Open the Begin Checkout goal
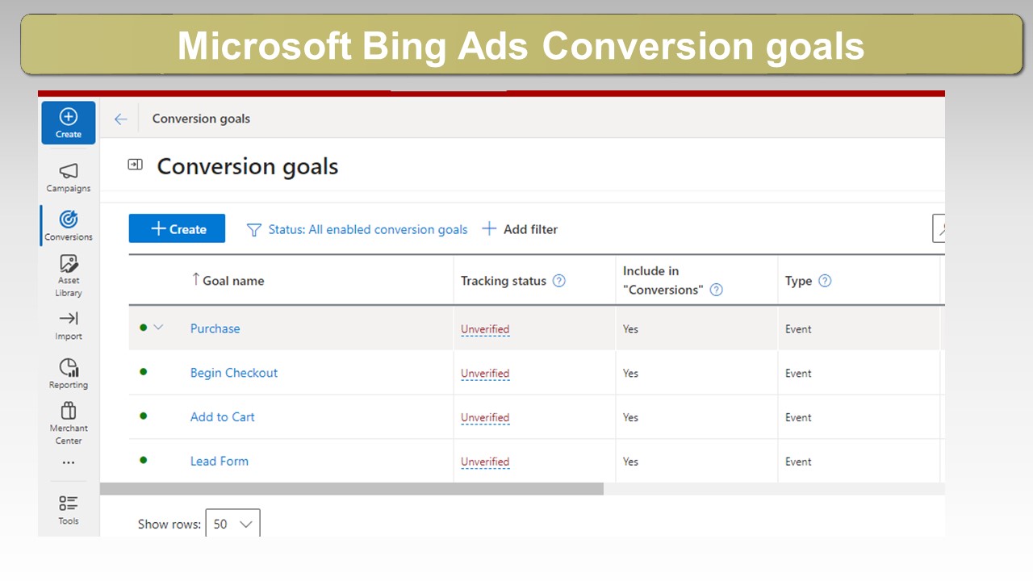This screenshot has height=581, width=1033. (234, 373)
